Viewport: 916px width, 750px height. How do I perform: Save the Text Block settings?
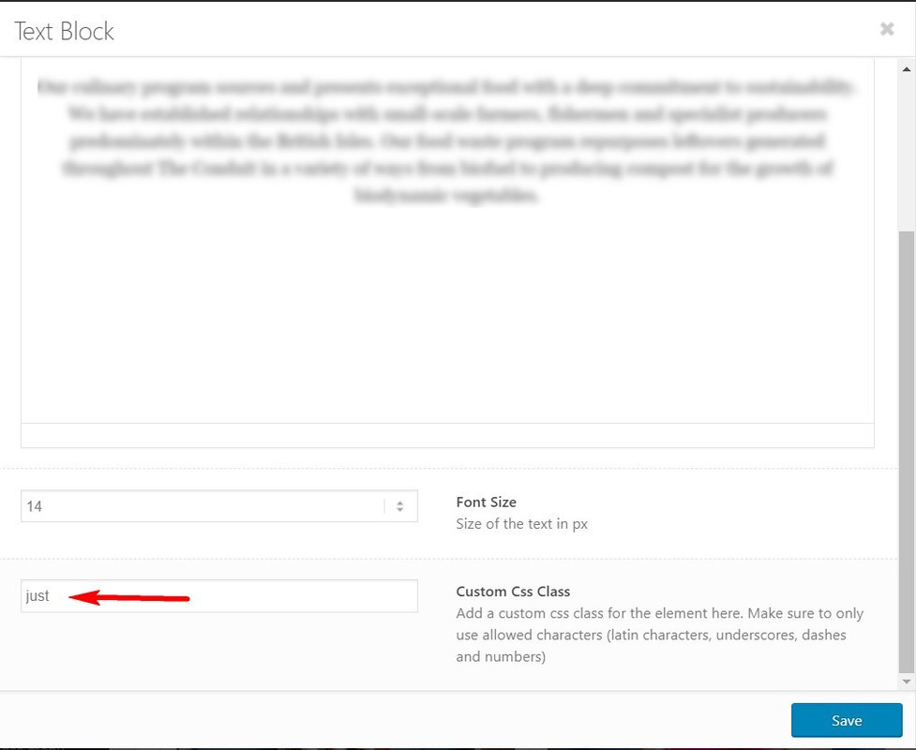click(847, 720)
